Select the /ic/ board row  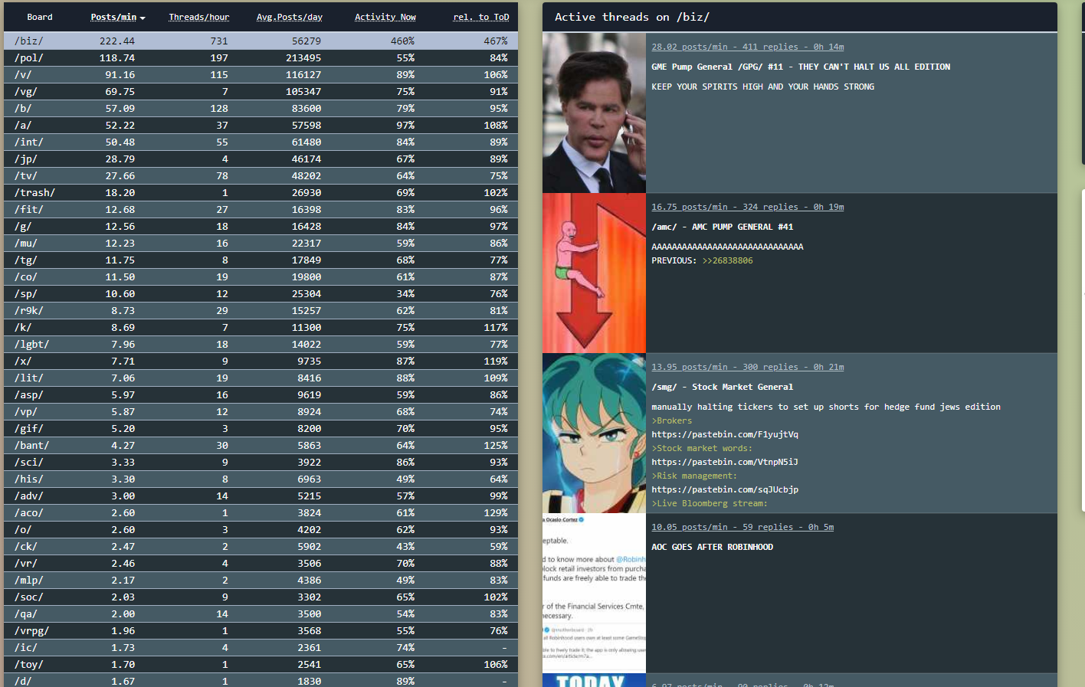(261, 647)
